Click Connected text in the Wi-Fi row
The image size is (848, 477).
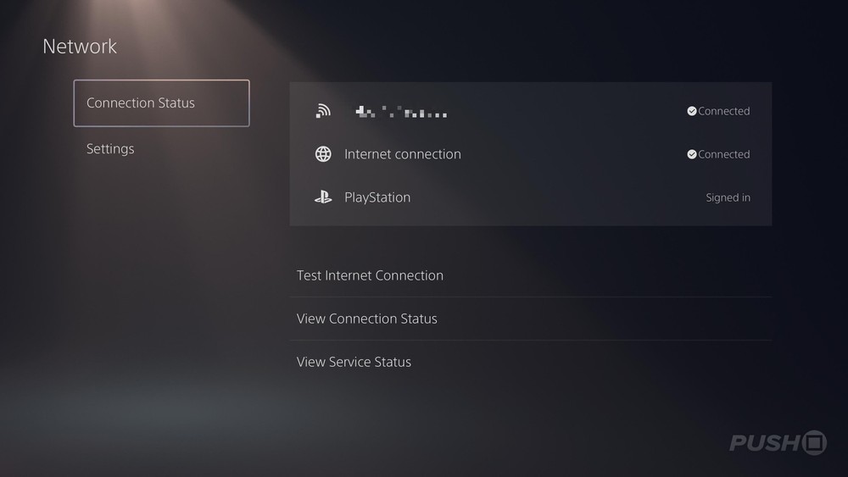(x=724, y=111)
